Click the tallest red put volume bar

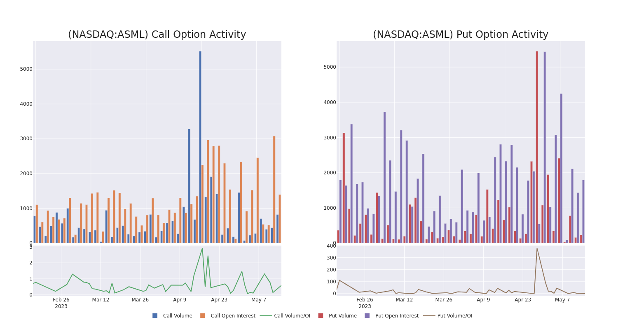click(x=537, y=147)
